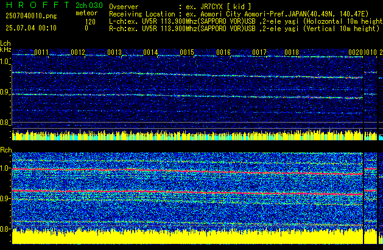Click the R-ch receiver description line
Viewport: 383px width, 250px height.
(244, 29)
